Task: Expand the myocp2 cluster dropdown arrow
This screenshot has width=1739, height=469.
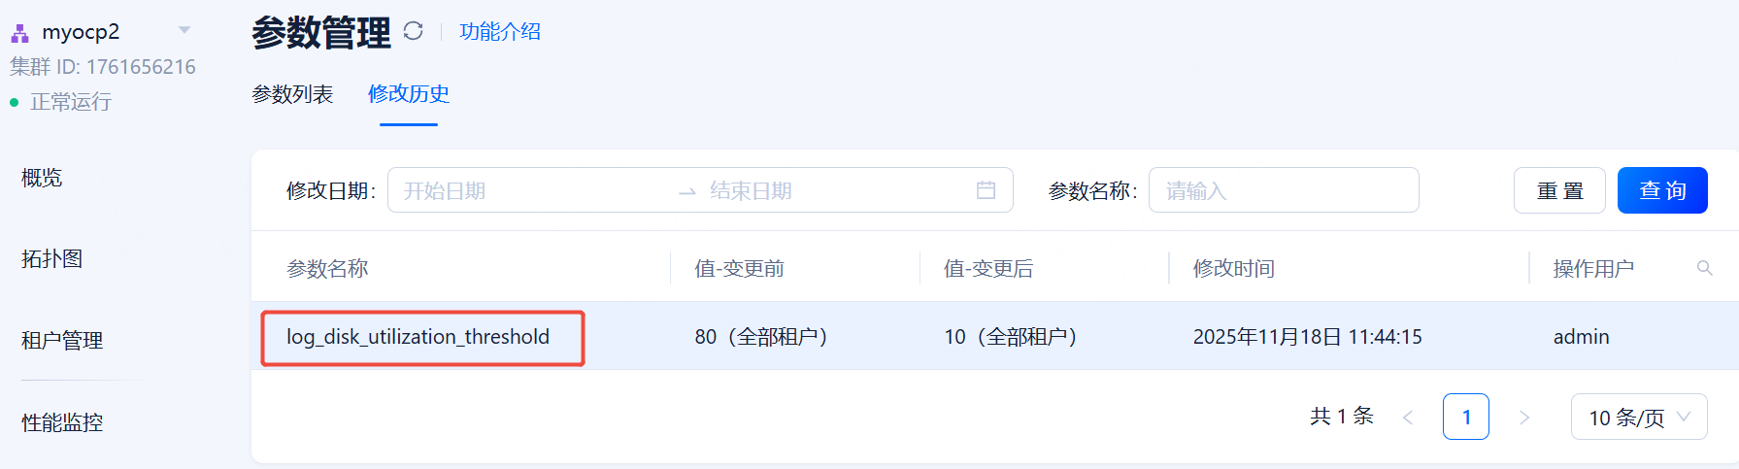Action: pyautogui.click(x=184, y=30)
